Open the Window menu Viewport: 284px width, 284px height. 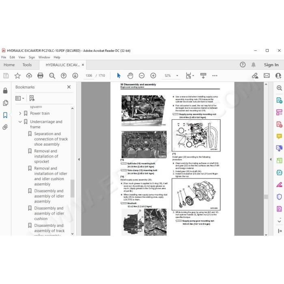pyautogui.click(x=44, y=57)
